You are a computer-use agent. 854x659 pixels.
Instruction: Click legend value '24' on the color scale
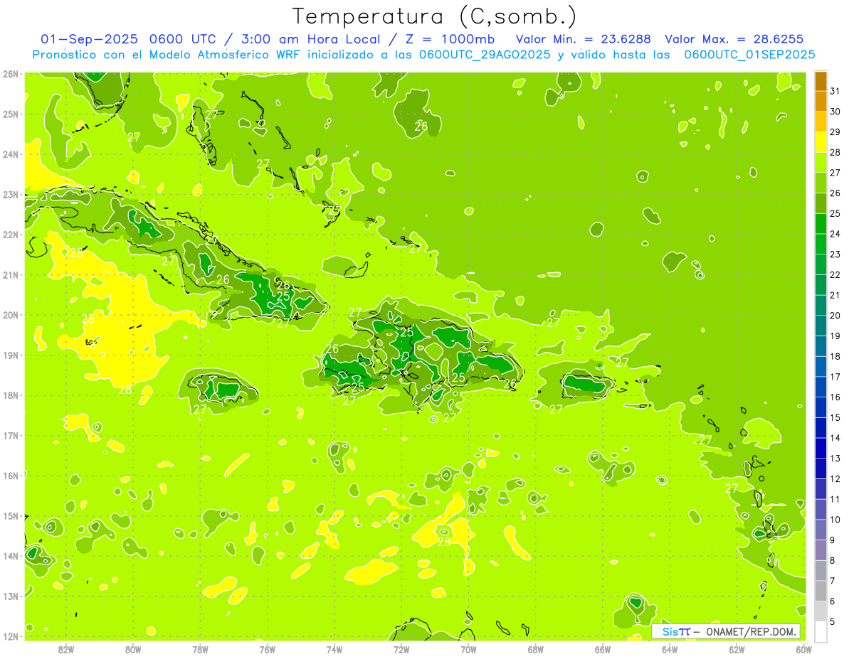tap(835, 234)
